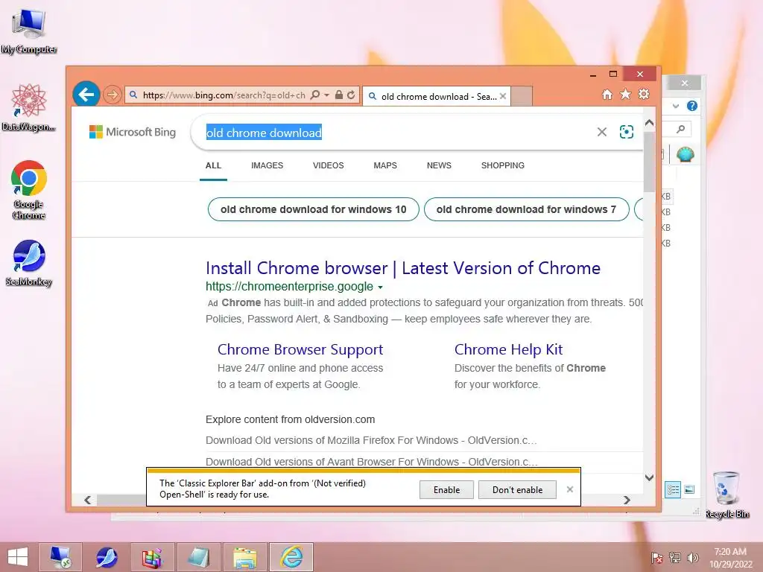
Task: Click the Don't enable button
Action: (x=517, y=490)
